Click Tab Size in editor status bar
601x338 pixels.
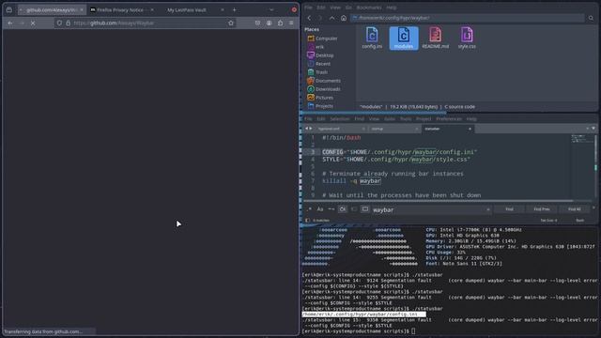548,221
